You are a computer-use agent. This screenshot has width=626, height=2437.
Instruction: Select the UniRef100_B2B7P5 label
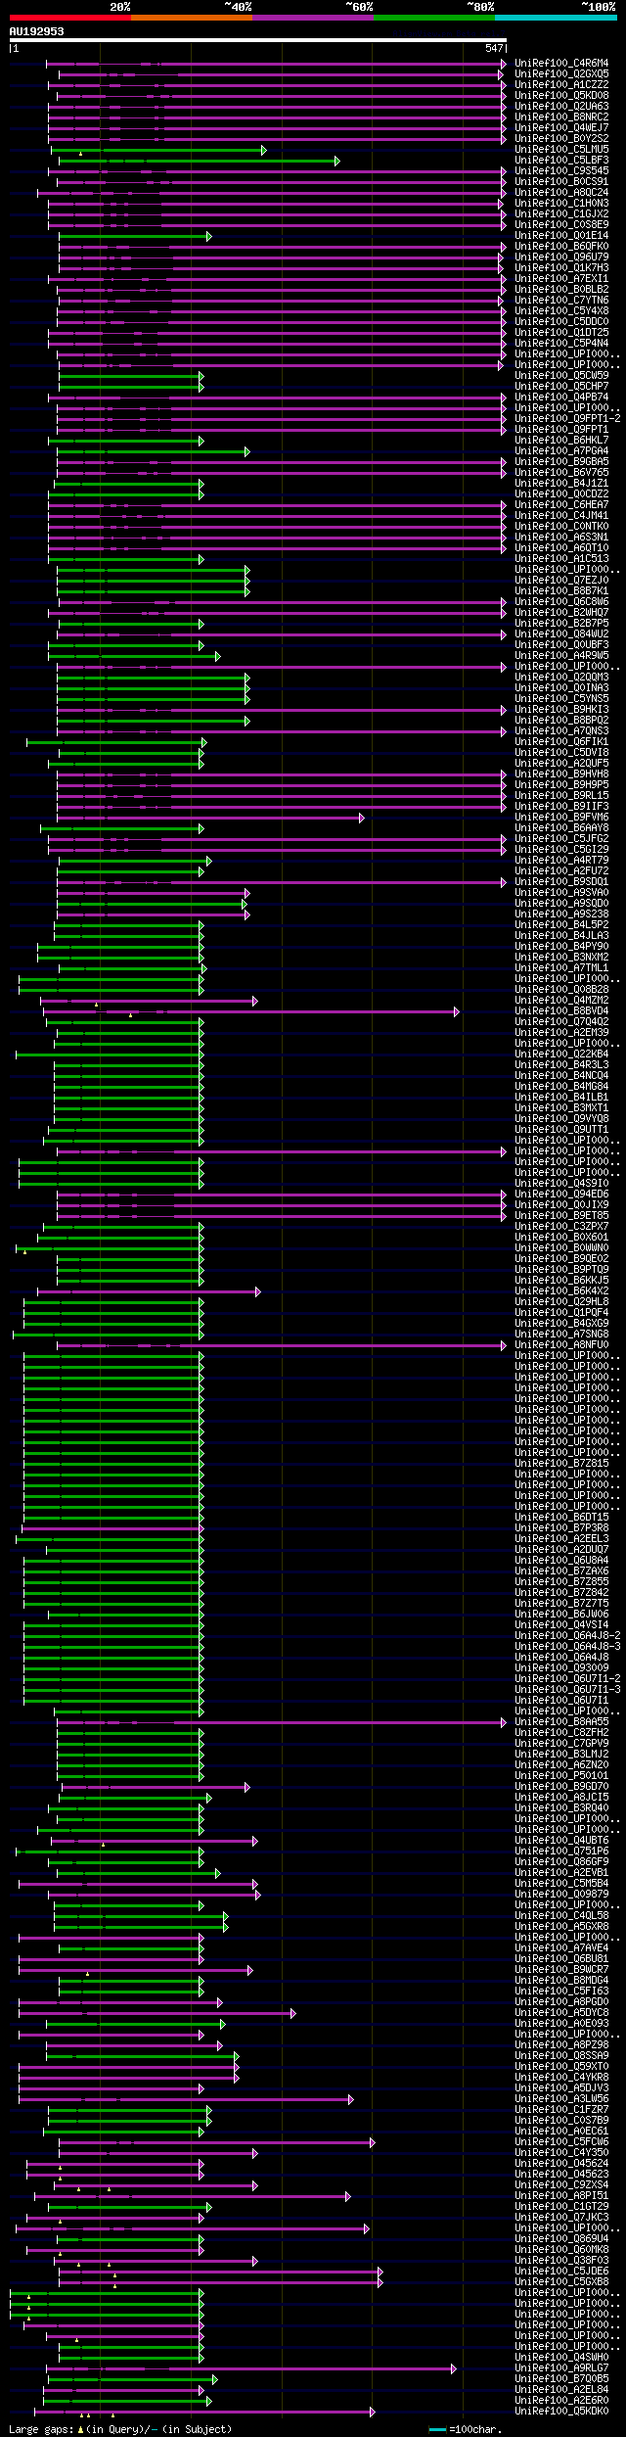[561, 624]
